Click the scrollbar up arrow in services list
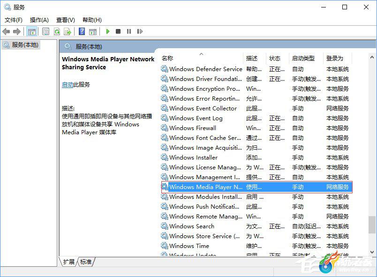Viewport: 377px width, 277px height. [x=372, y=57]
